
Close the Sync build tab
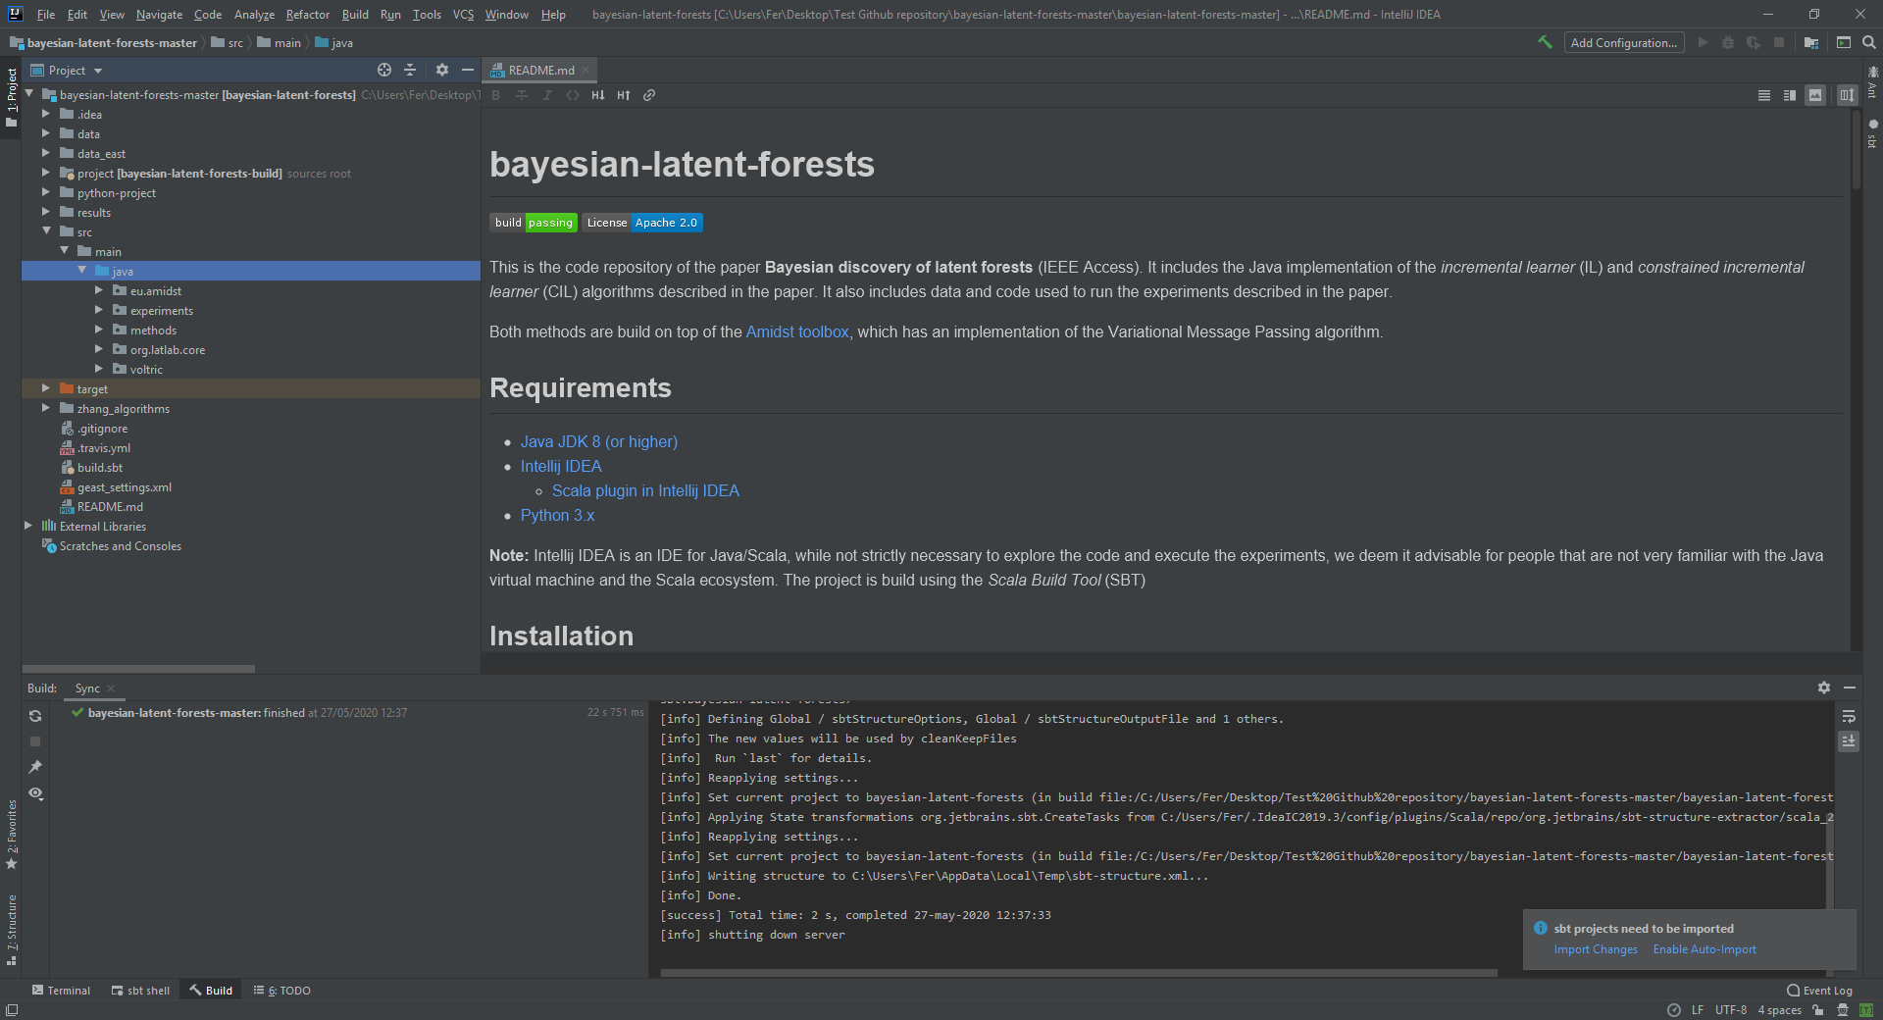111,688
